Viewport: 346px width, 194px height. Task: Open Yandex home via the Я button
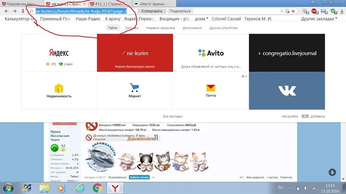(x=23, y=11)
